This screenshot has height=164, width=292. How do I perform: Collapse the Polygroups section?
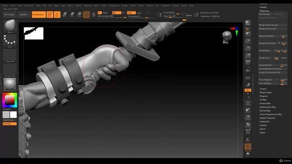[264, 11]
